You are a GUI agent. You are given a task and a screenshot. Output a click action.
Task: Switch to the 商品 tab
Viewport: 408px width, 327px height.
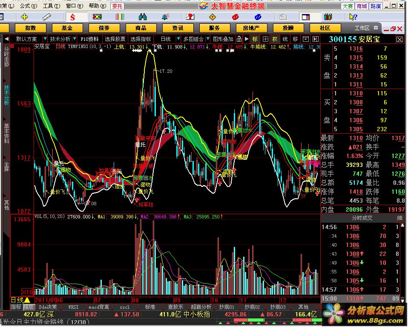(x=141, y=28)
